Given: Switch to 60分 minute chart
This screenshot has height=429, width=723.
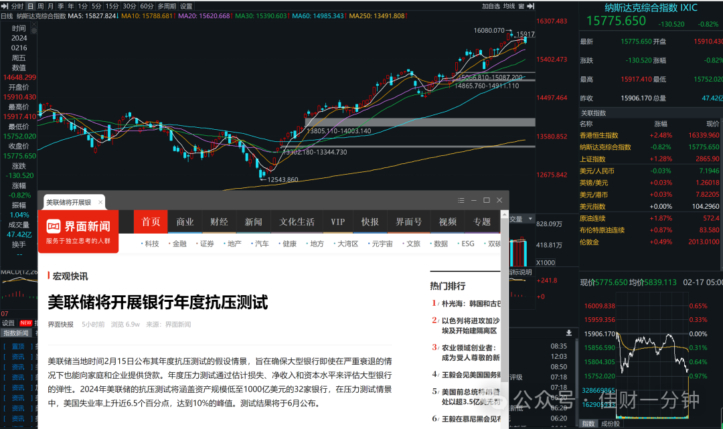Looking at the screenshot, I should [147, 6].
